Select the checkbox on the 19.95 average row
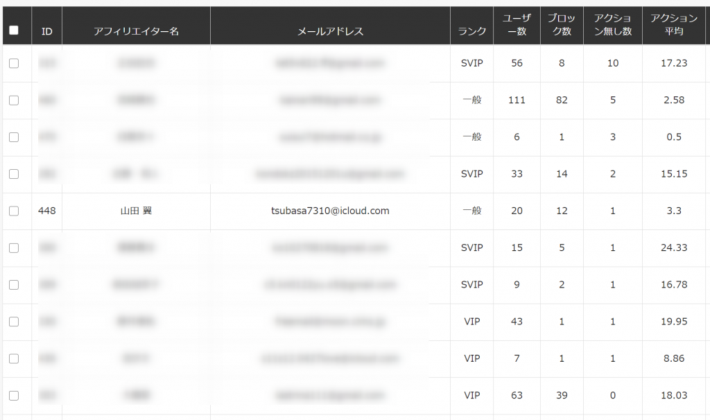 coord(14,322)
